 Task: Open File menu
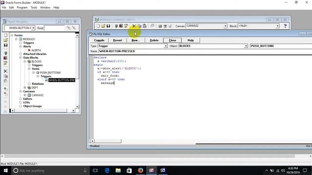pos(4,8)
